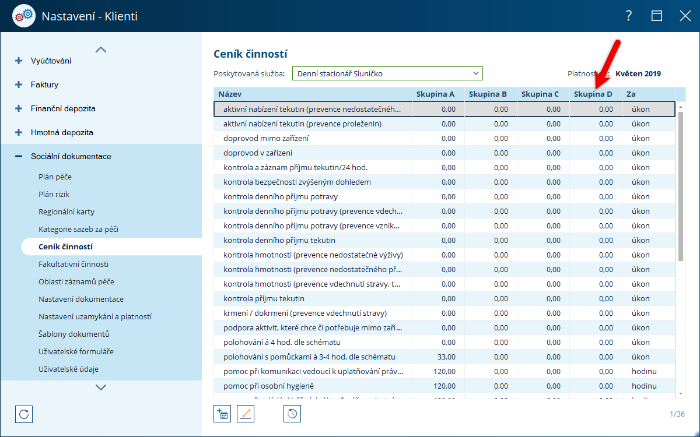Screen dimensions: 700x437
Task: Select row pomoc při komunikaci vedoucí k uplatňování
Action: pos(444,372)
